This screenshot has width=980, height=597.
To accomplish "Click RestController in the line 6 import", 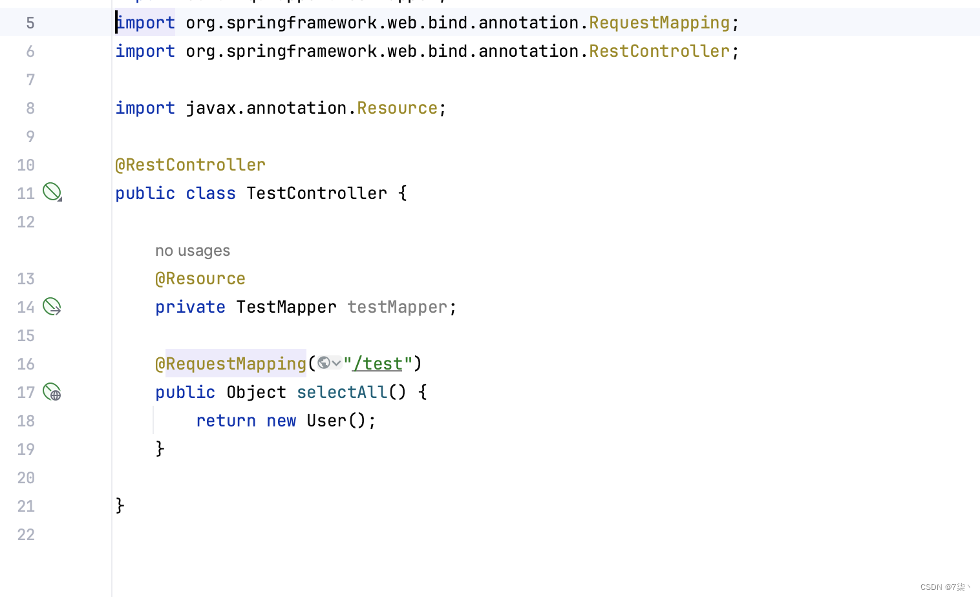I will click(659, 51).
